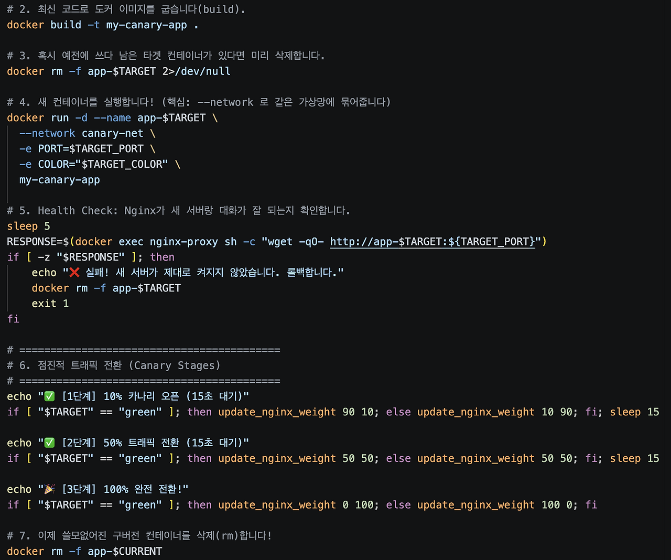Screen dimensions: 671x560
Task: Click the then keyword after the RESPONSE check
Action: click(x=162, y=257)
